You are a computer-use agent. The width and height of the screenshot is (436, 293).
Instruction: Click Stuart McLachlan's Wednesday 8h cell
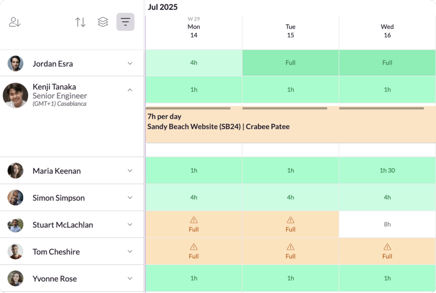point(387,224)
